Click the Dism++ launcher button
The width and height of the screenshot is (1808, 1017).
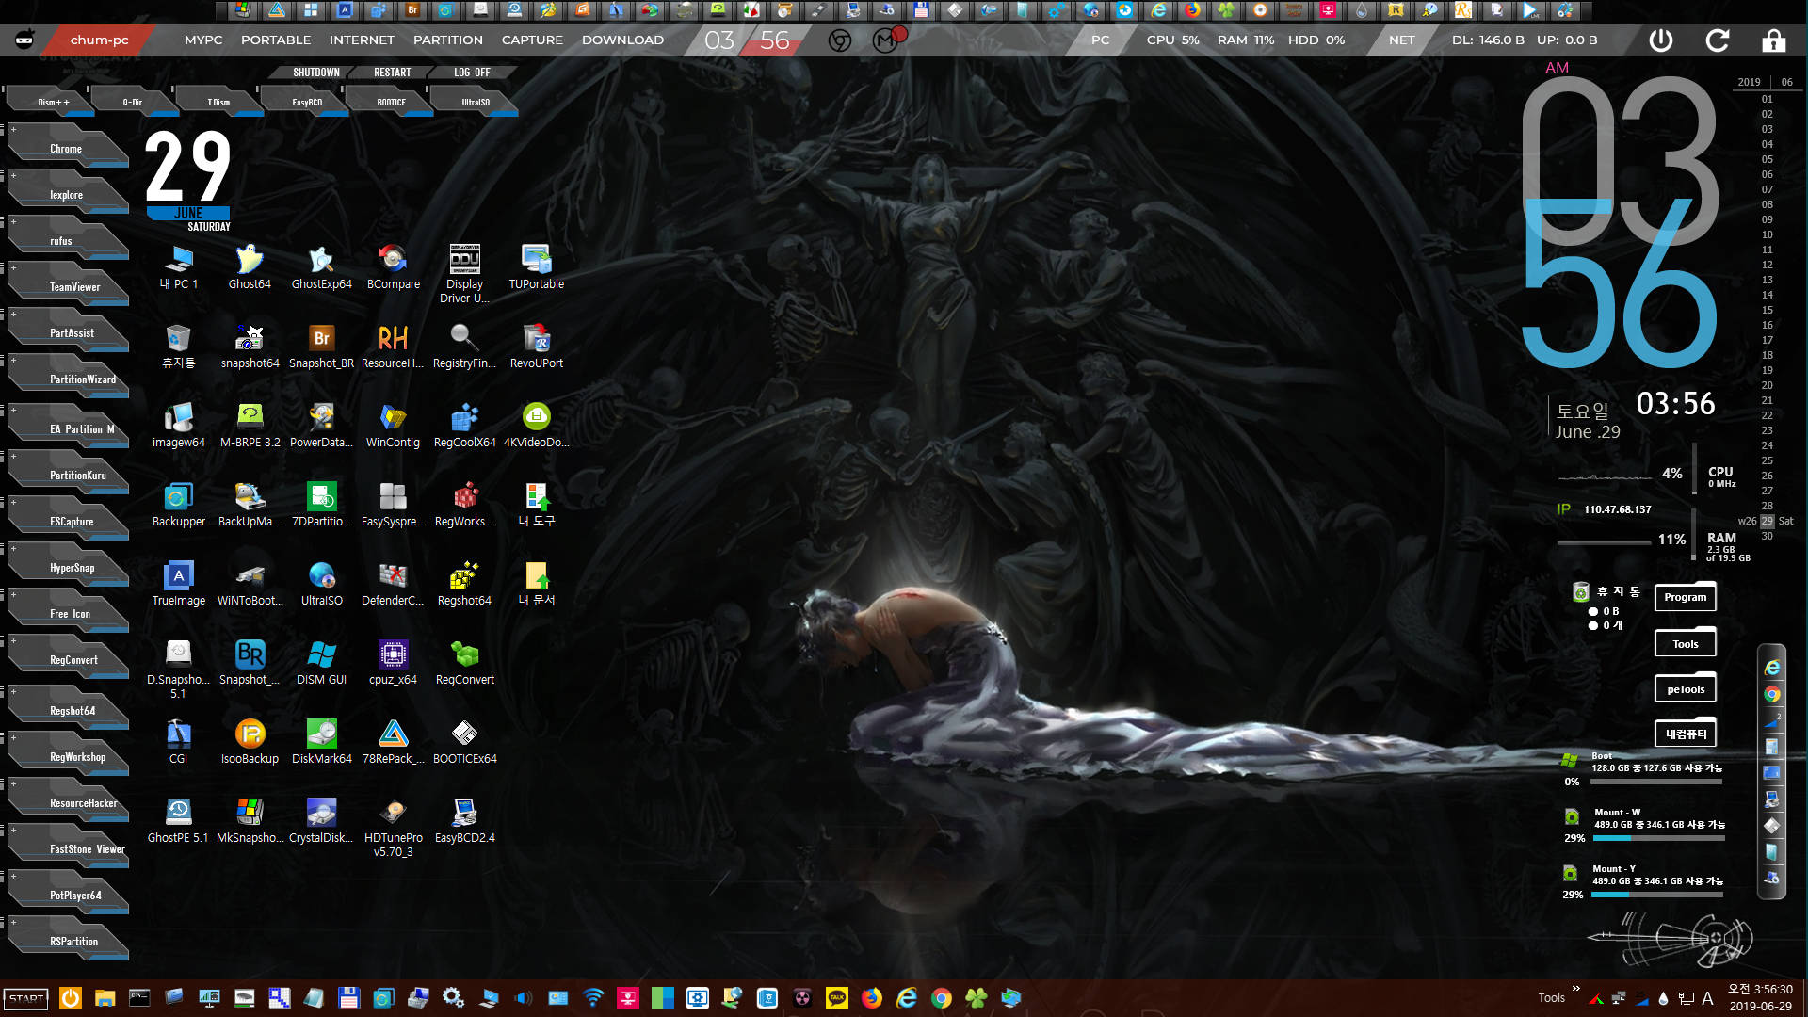(52, 102)
